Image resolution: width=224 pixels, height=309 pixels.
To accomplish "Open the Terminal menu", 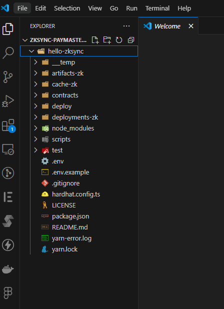I will pos(157,8).
